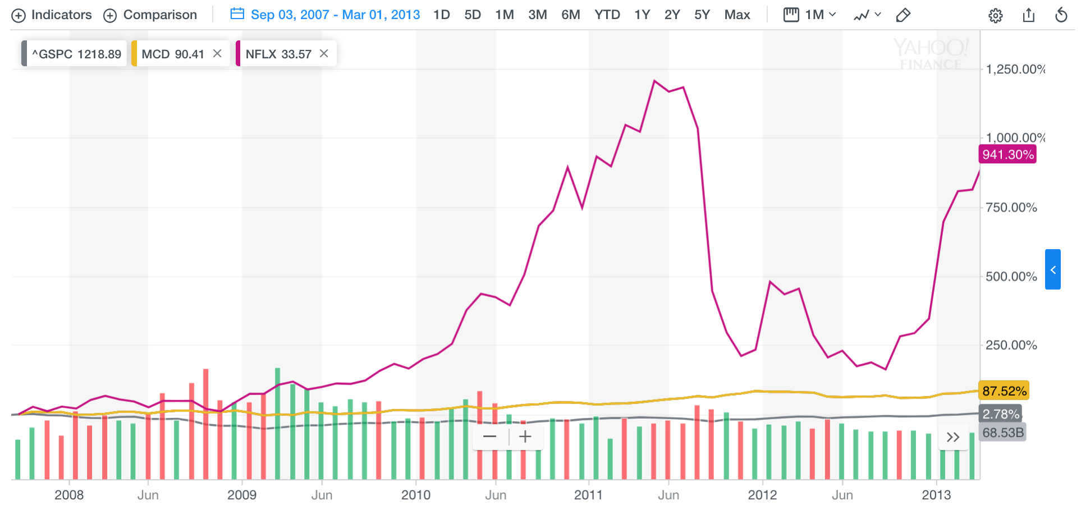Expand the blue side panel chevron
The width and height of the screenshot is (1081, 514).
click(1053, 269)
